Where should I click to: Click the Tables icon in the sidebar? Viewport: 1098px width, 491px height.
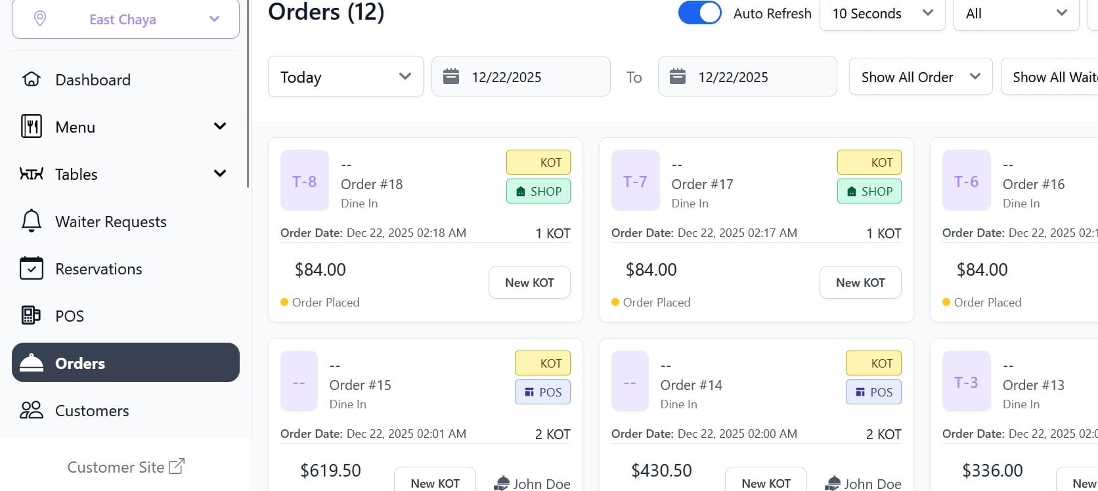pos(30,174)
